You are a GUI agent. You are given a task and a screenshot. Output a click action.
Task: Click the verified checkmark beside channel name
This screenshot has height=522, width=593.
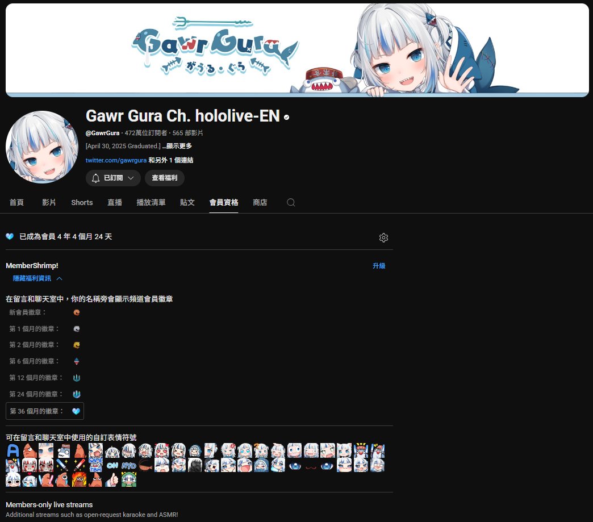[287, 117]
